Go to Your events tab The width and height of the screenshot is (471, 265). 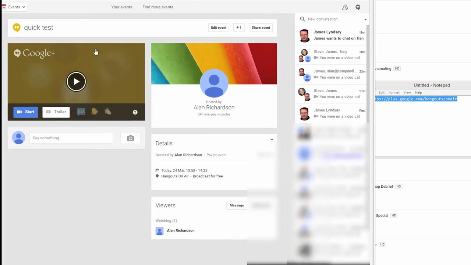click(x=122, y=7)
